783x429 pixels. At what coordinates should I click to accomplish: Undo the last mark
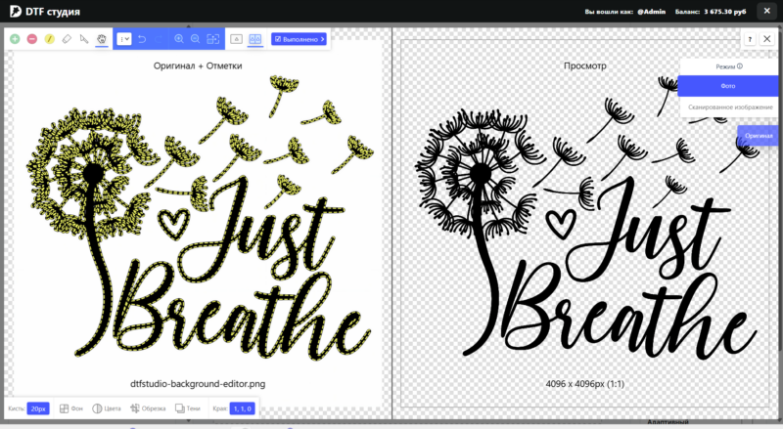[142, 39]
